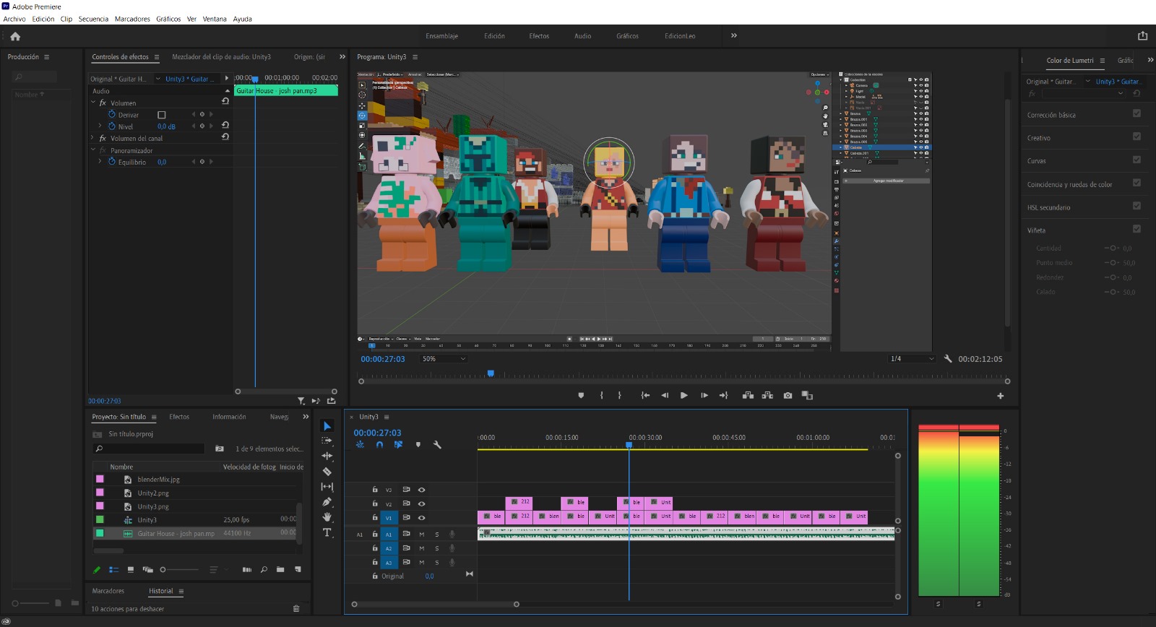Open the Secuencia menu
The image size is (1156, 627).
[x=93, y=19]
